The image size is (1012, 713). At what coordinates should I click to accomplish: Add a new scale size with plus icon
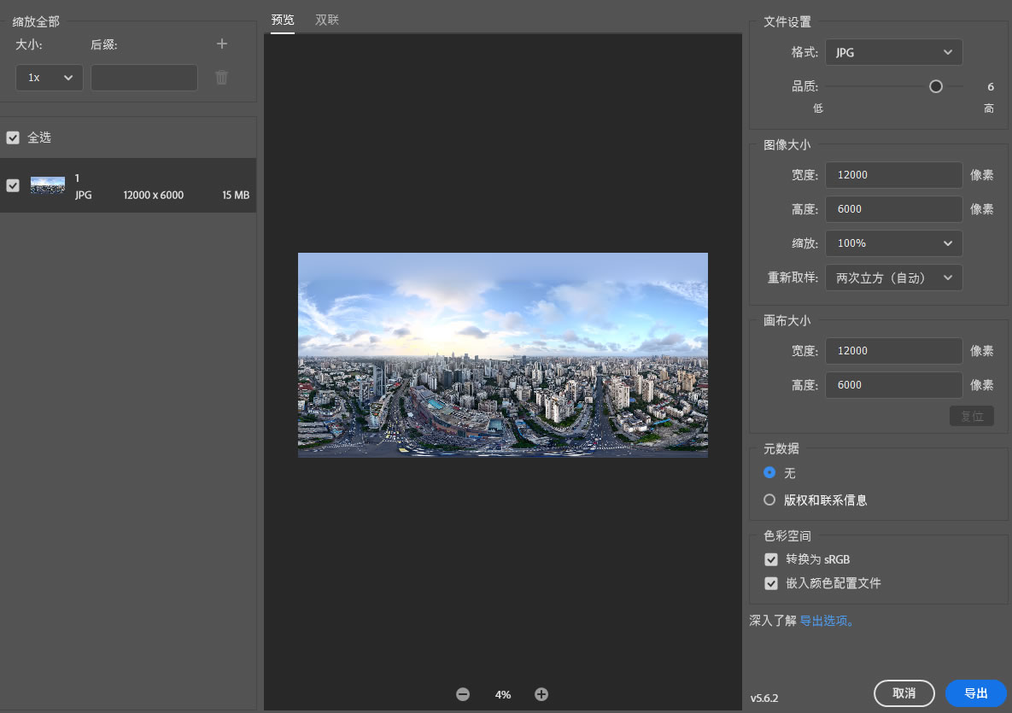click(x=221, y=44)
